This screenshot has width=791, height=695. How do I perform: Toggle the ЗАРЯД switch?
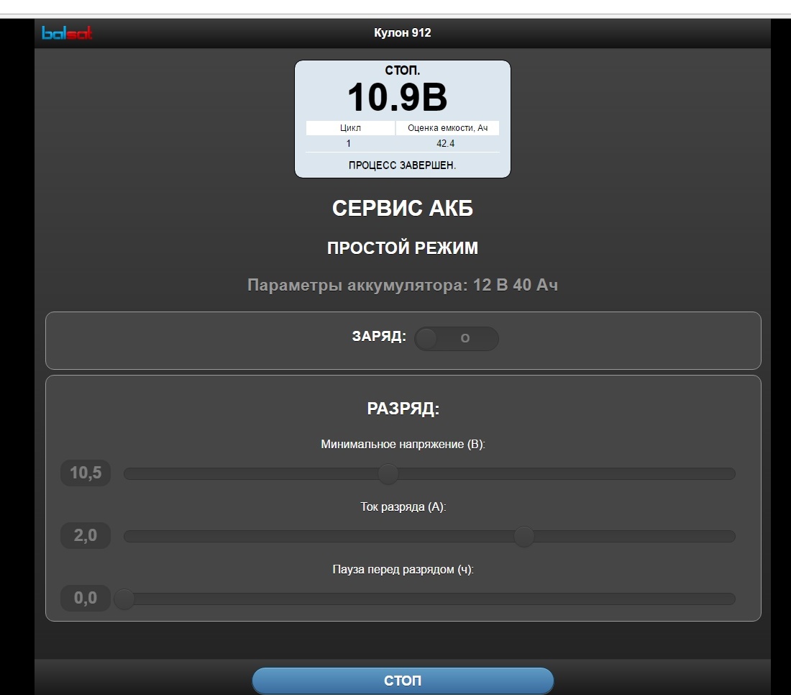[x=457, y=339]
